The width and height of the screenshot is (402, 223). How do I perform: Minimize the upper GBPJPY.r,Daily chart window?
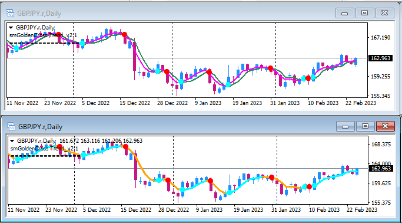pos(345,13)
